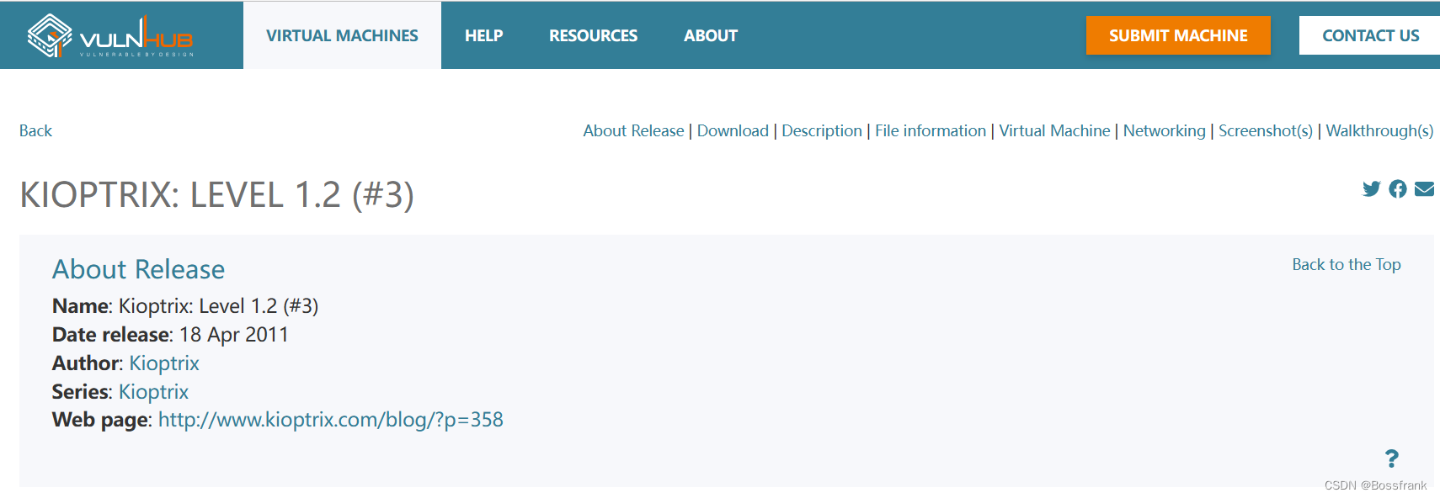Open the Help menu item
This screenshot has height=498, width=1440.
[x=483, y=35]
